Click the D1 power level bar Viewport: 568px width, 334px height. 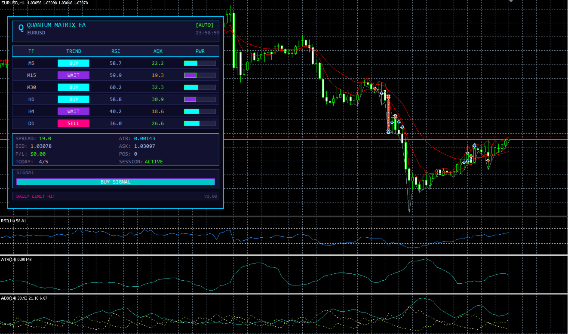point(200,123)
